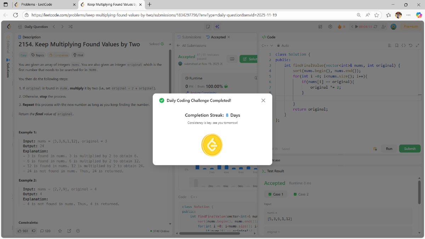This screenshot has height=239, width=425.
Task: Click the open-book editorial icon button
Action: pyautogui.click(x=232, y=59)
